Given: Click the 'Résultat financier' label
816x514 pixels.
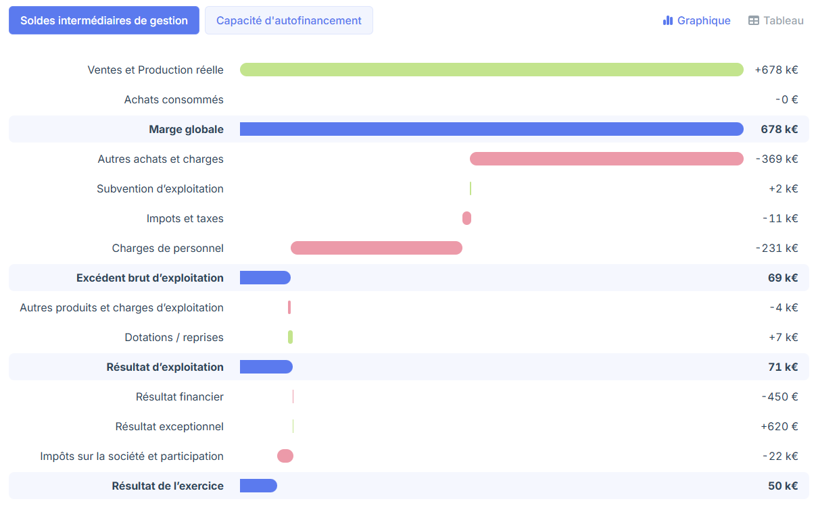Looking at the screenshot, I should pos(180,396).
